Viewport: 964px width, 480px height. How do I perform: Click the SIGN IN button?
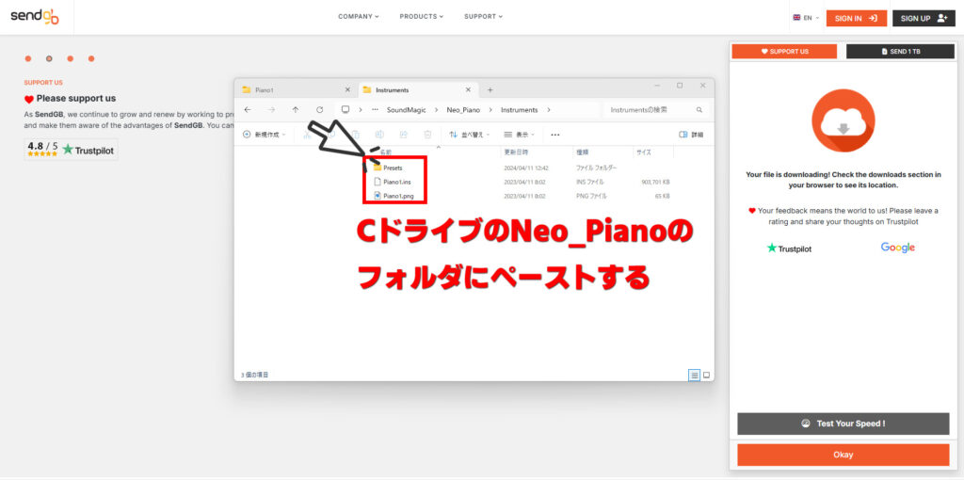[856, 18]
